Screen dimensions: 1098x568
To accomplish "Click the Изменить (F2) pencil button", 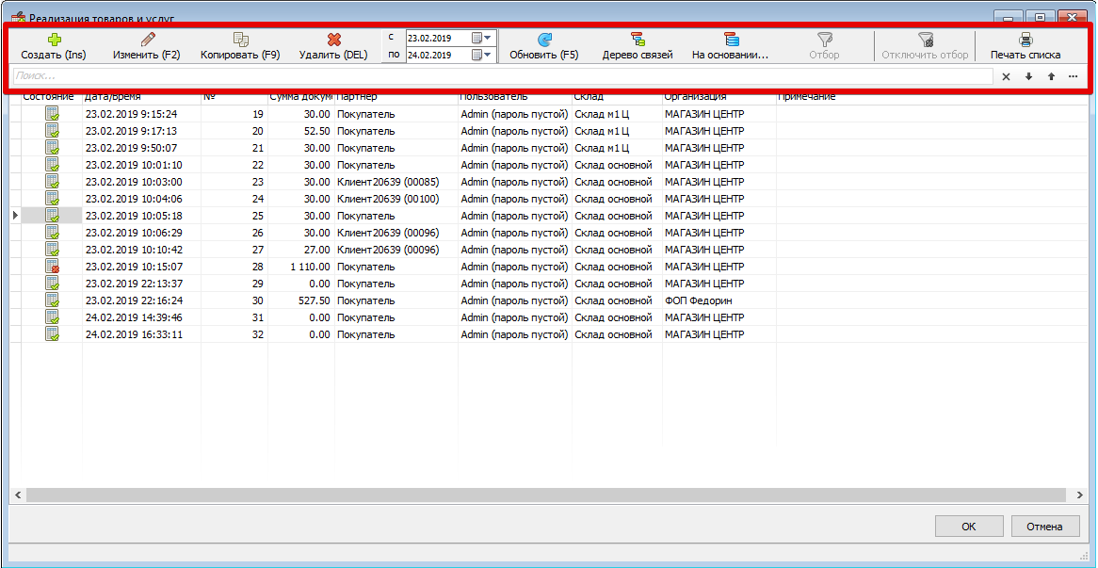I will [147, 46].
